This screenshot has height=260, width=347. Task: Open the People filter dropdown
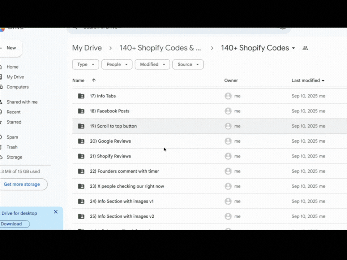pos(117,64)
